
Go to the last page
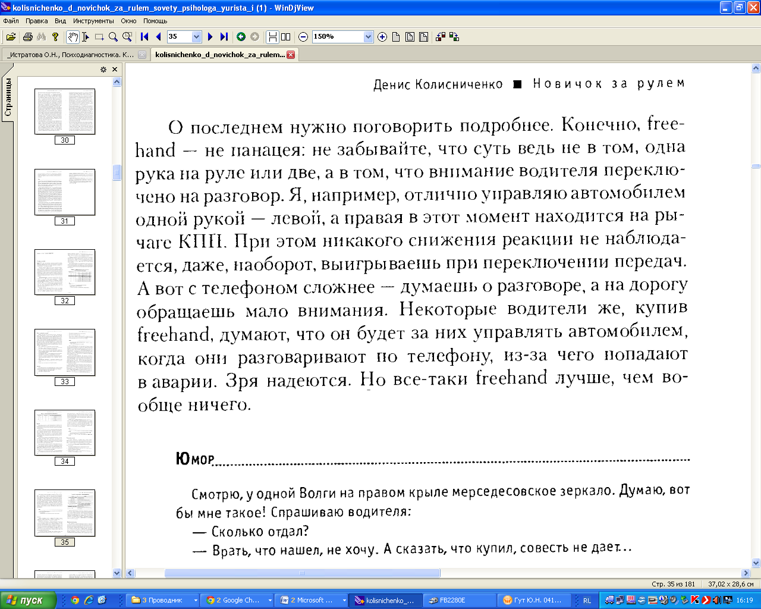224,37
